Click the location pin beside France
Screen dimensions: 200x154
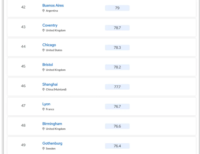[43, 109]
